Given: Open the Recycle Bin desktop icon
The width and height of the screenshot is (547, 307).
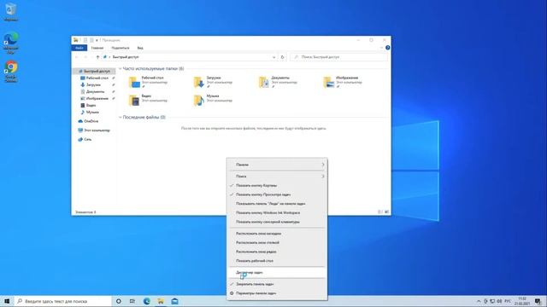Looking at the screenshot, I should [11, 12].
